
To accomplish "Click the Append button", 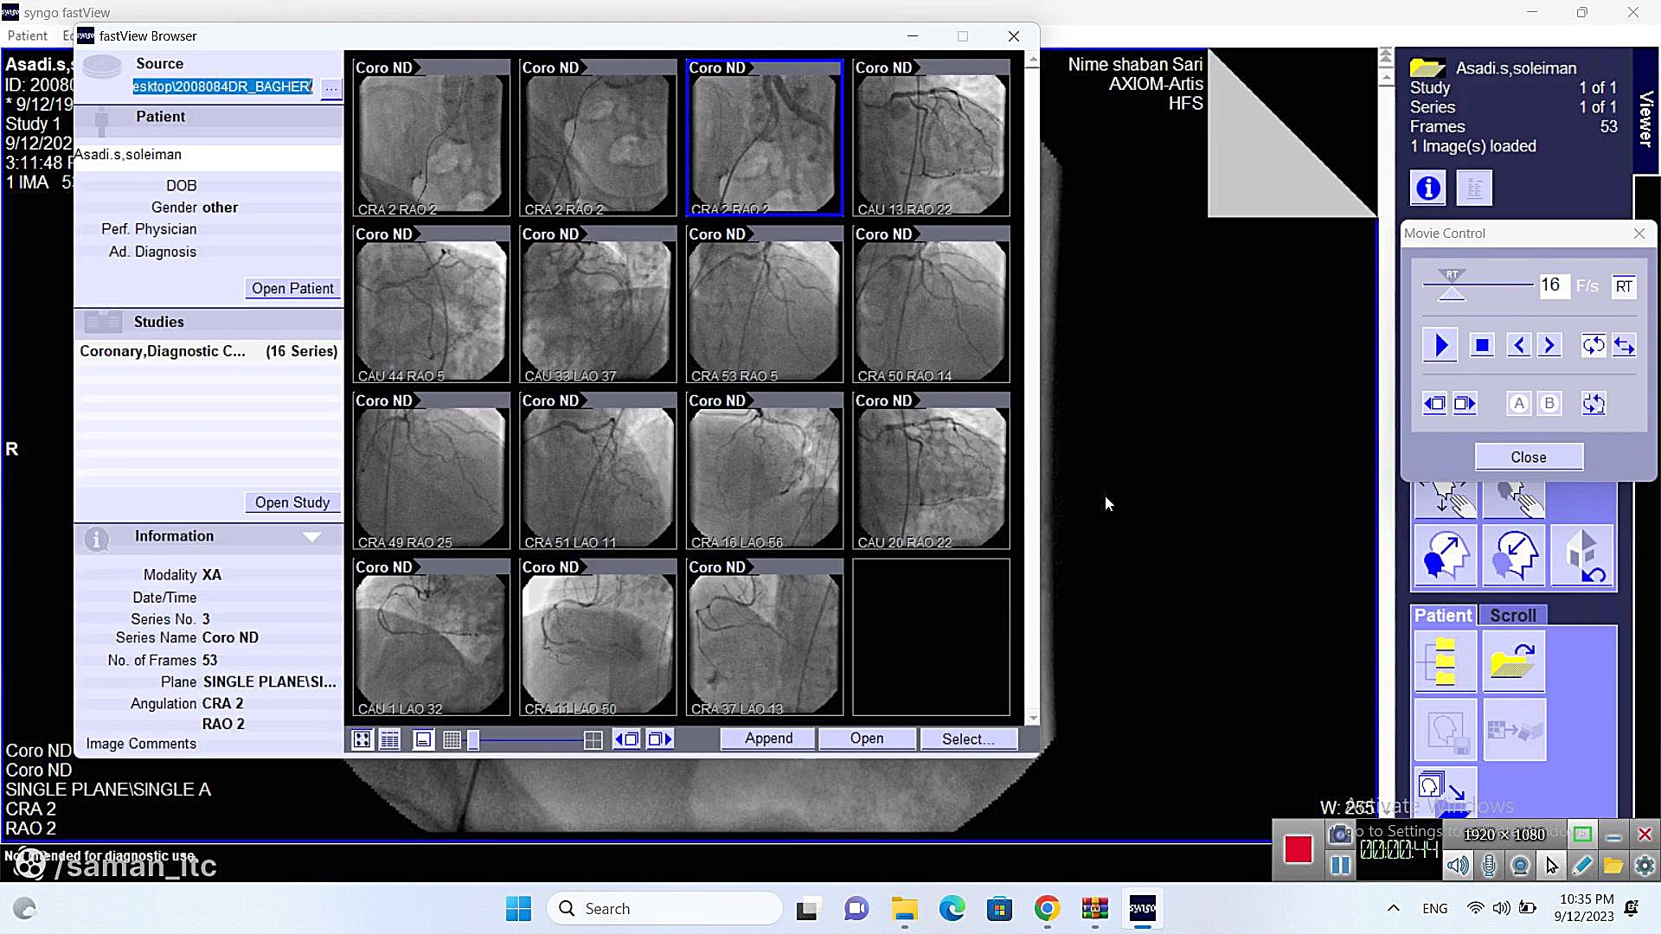I will point(768,739).
